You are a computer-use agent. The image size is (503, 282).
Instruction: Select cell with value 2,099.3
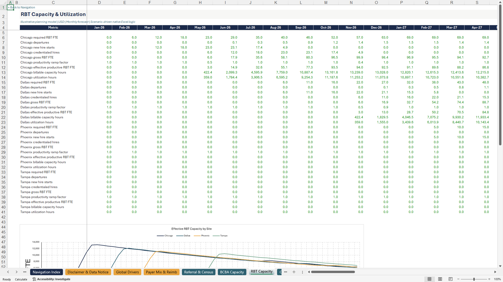pos(225,72)
